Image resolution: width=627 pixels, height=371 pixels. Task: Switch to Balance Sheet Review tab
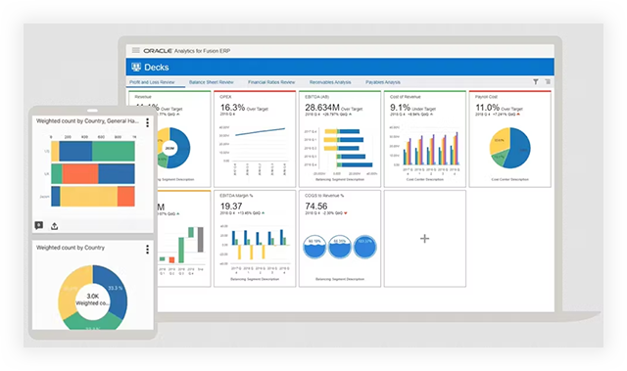tap(212, 82)
